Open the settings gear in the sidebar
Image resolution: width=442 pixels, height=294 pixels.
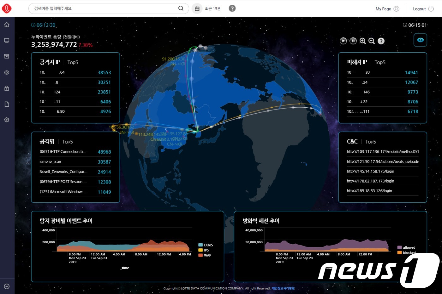click(x=7, y=120)
